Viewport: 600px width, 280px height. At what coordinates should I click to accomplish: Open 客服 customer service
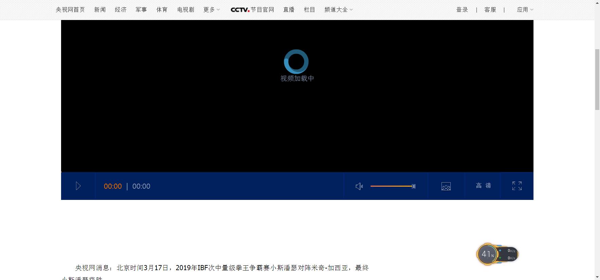(x=490, y=10)
